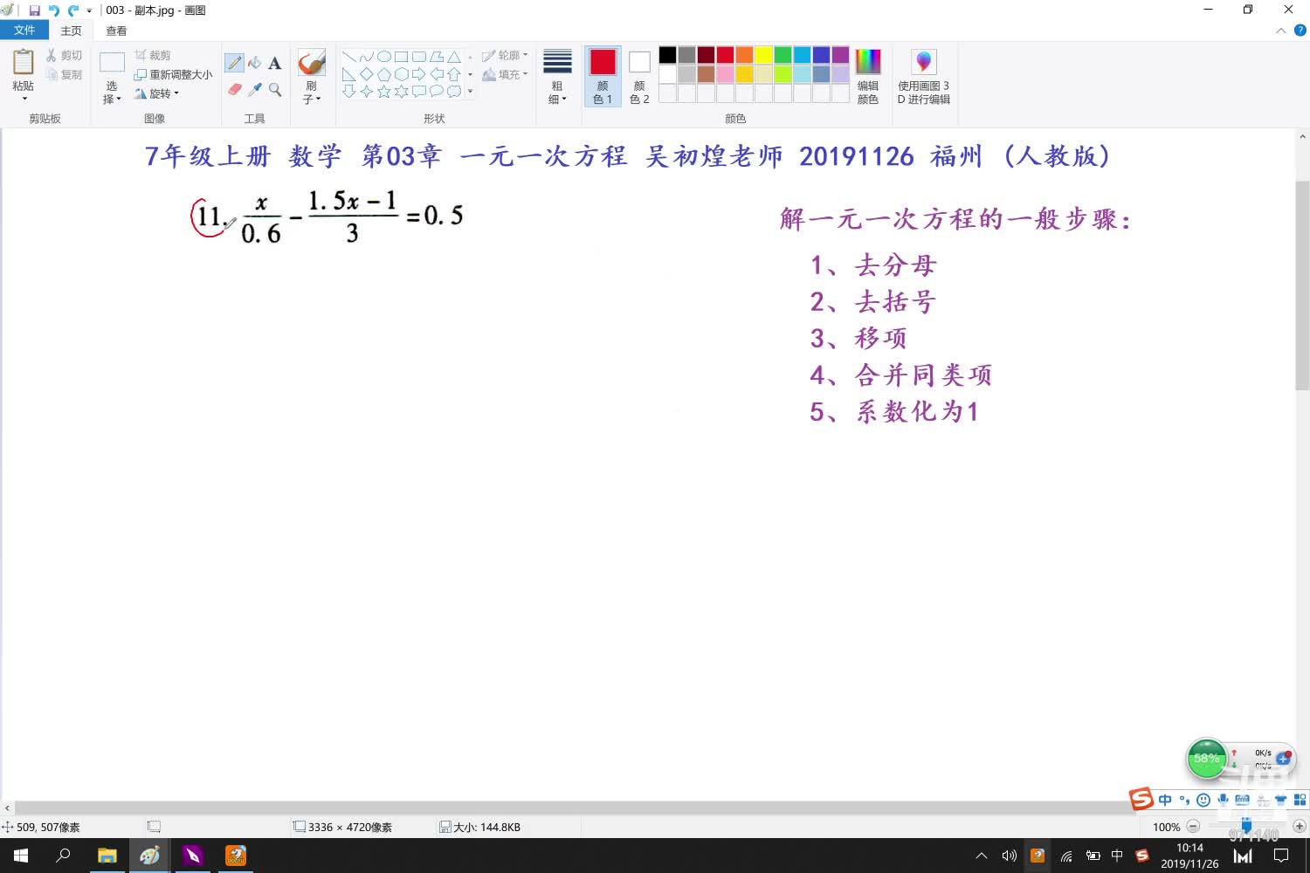Select the Line shape
Viewport: 1310px width, 873px height.
coord(349,57)
